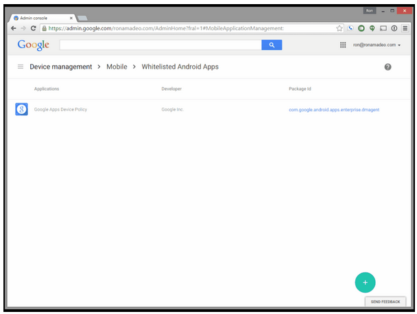Select the Google Apps Device Policy row text
This screenshot has height=314, width=417.
(x=60, y=109)
